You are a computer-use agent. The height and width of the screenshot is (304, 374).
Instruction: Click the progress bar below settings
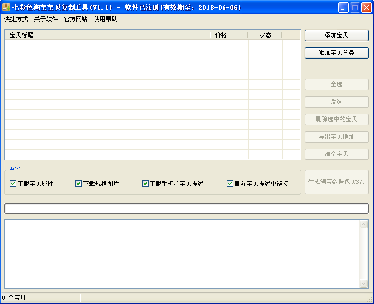pyautogui.click(x=187, y=209)
